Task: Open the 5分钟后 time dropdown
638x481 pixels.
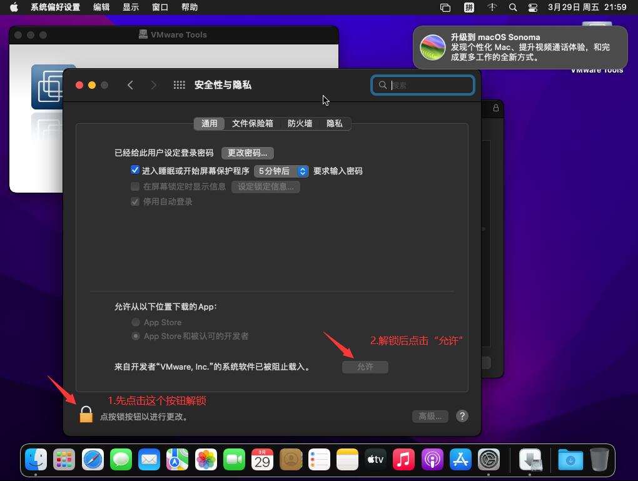Action: [281, 171]
